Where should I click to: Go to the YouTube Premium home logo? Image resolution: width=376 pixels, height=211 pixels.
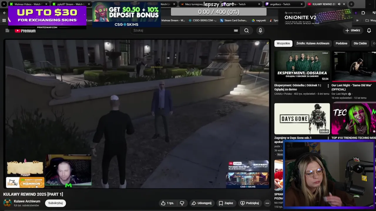(25, 30)
